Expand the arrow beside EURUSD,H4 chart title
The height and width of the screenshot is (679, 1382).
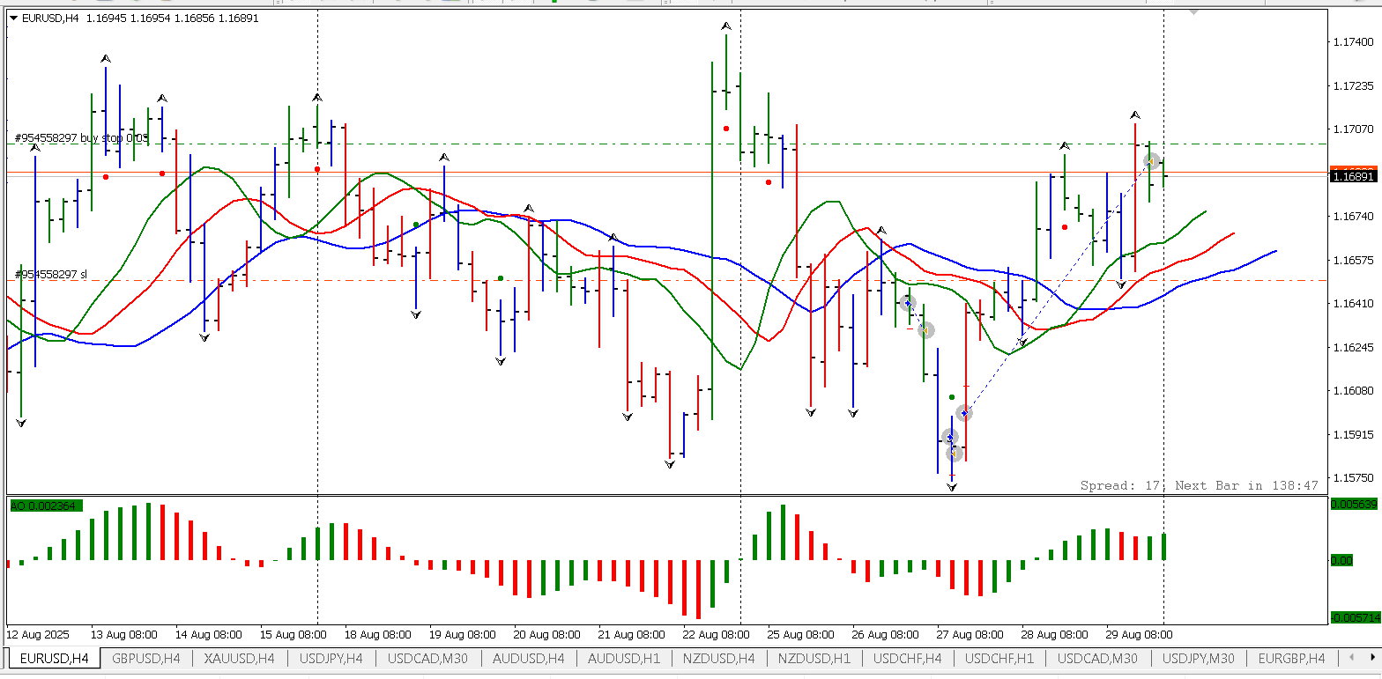[13, 18]
